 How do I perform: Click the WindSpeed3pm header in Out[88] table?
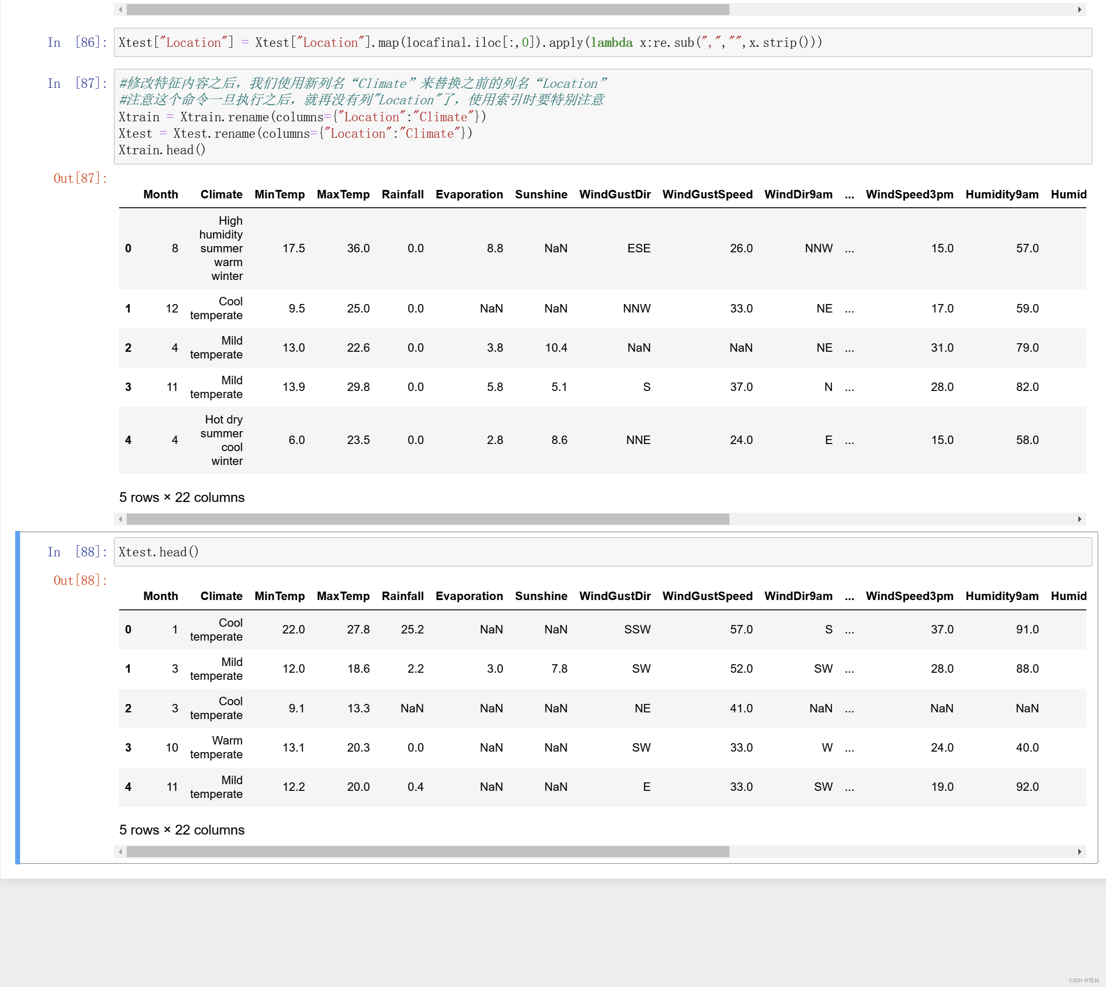coord(910,596)
